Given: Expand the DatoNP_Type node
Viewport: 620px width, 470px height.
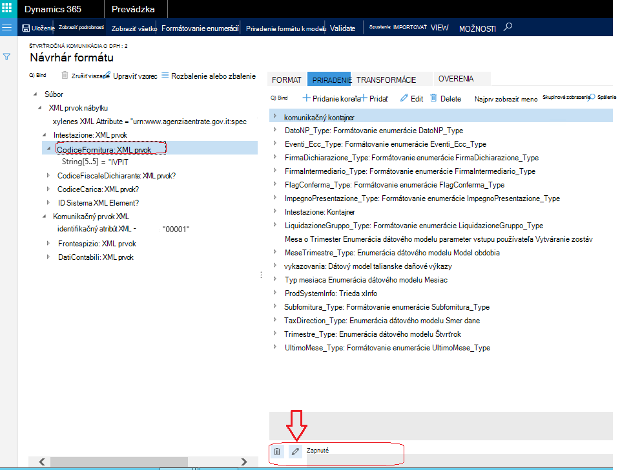Looking at the screenshot, I should 275,130.
